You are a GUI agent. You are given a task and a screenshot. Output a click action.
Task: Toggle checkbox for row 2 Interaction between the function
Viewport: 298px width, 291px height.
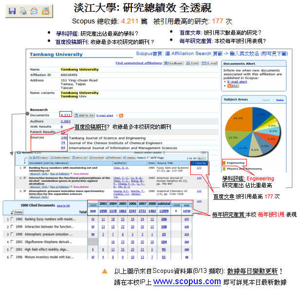[x=12, y=227]
